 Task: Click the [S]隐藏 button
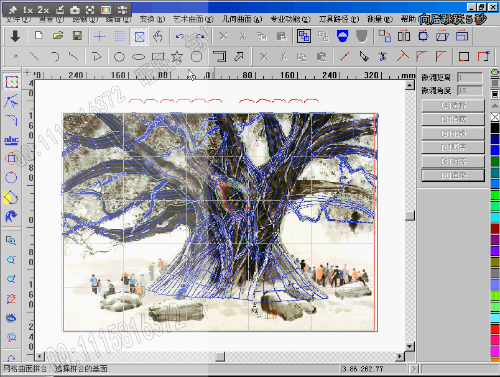(453, 119)
